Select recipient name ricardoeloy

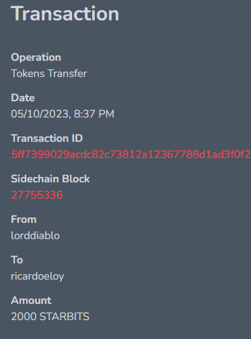pos(38,276)
